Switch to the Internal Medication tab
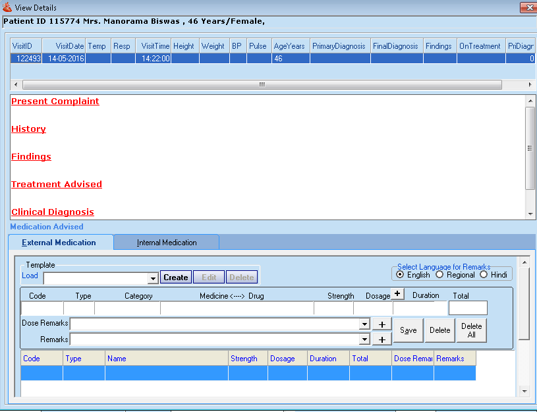Image resolution: width=537 pixels, height=412 pixels. (165, 242)
